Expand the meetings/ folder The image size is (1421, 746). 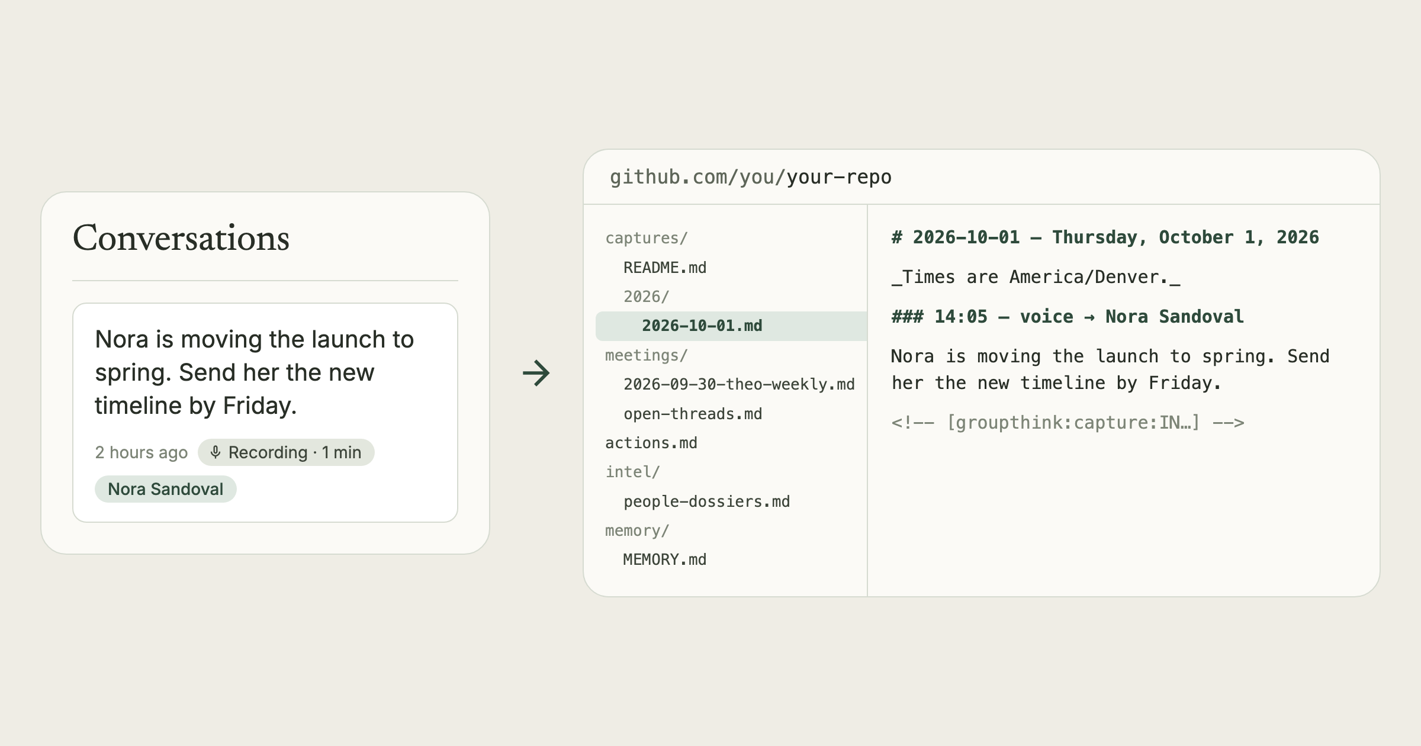tap(646, 355)
